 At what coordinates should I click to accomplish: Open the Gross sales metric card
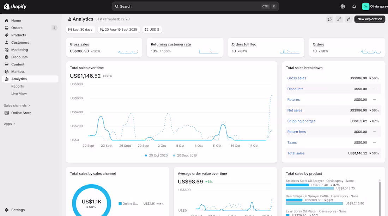[104, 47]
